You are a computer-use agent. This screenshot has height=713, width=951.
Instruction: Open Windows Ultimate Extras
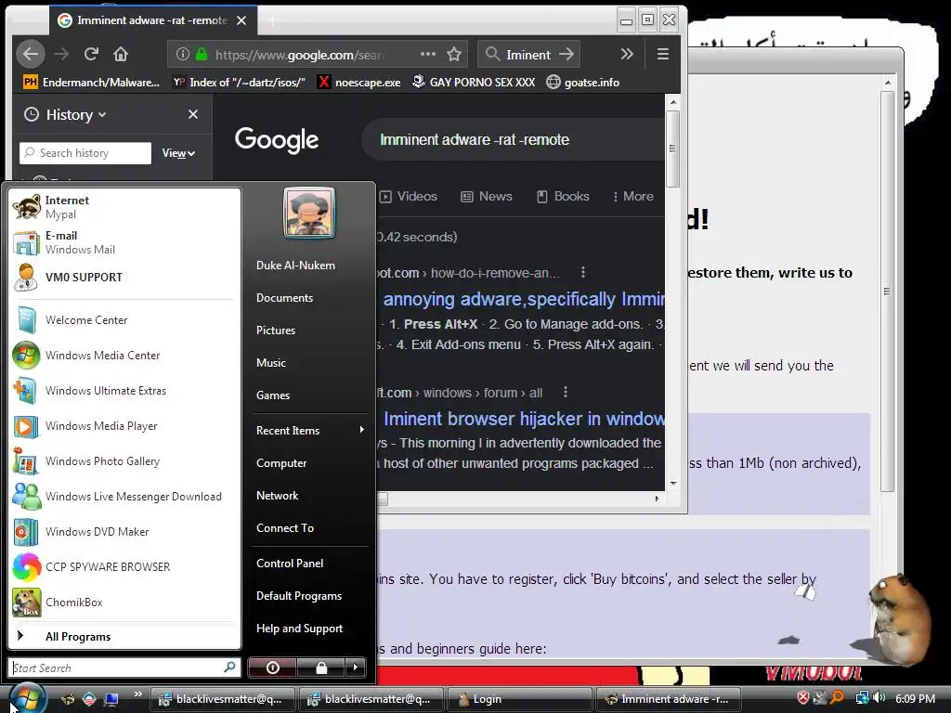pos(124,391)
